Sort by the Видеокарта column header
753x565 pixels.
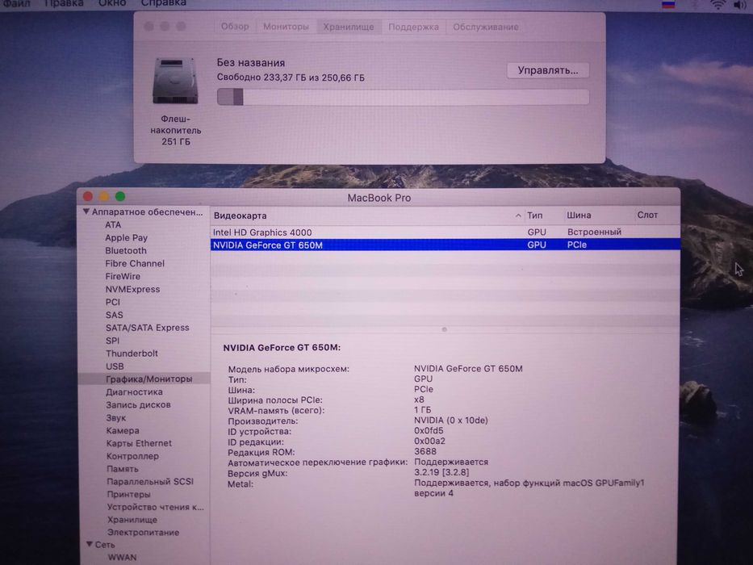pyautogui.click(x=367, y=216)
